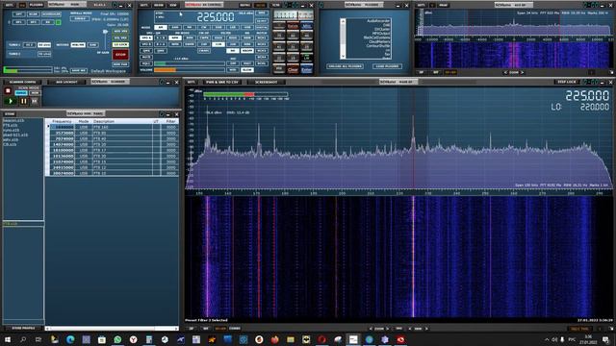Click the LO: 220.000 readout on the main spectrum
616x346 pixels.
pos(579,107)
